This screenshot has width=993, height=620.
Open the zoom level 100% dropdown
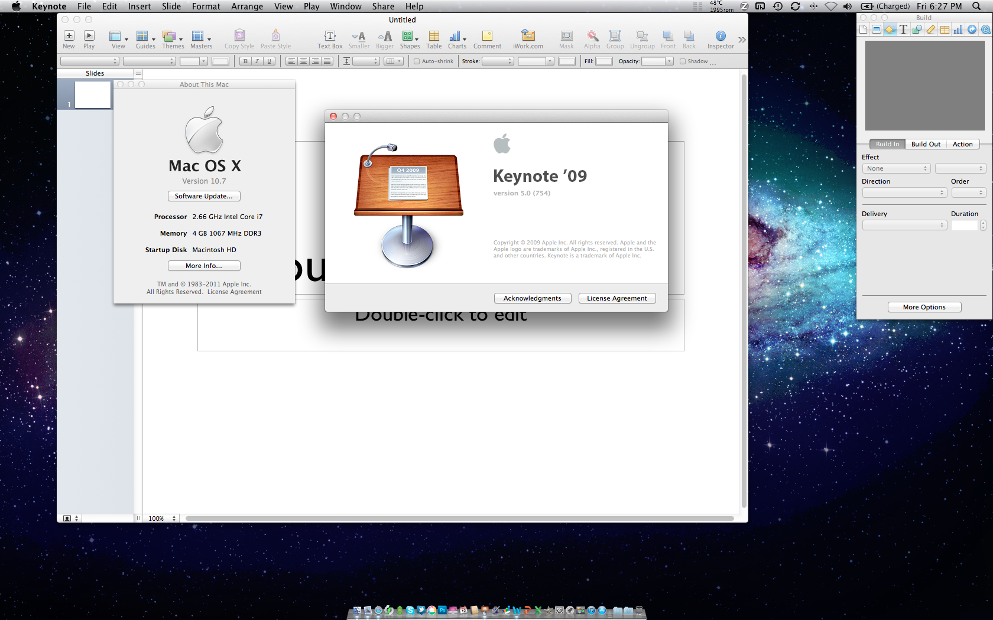161,518
